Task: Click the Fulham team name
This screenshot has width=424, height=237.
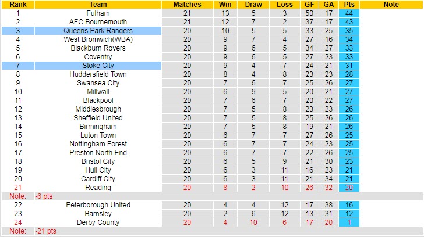Action: (97, 13)
